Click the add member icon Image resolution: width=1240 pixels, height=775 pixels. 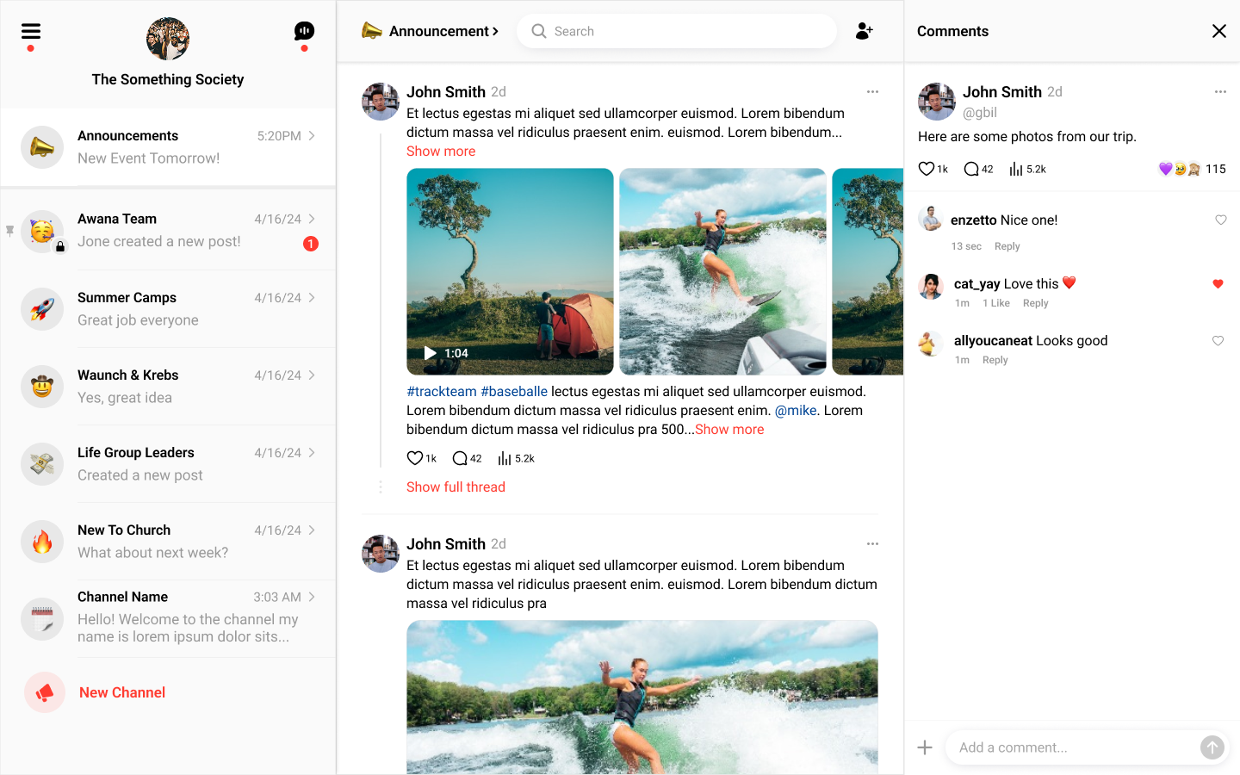click(864, 31)
